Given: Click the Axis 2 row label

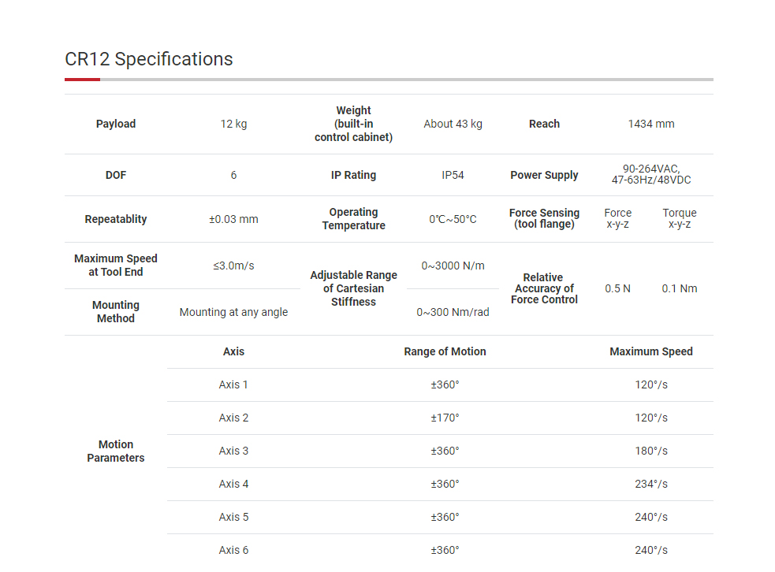Looking at the screenshot, I should 233,418.
